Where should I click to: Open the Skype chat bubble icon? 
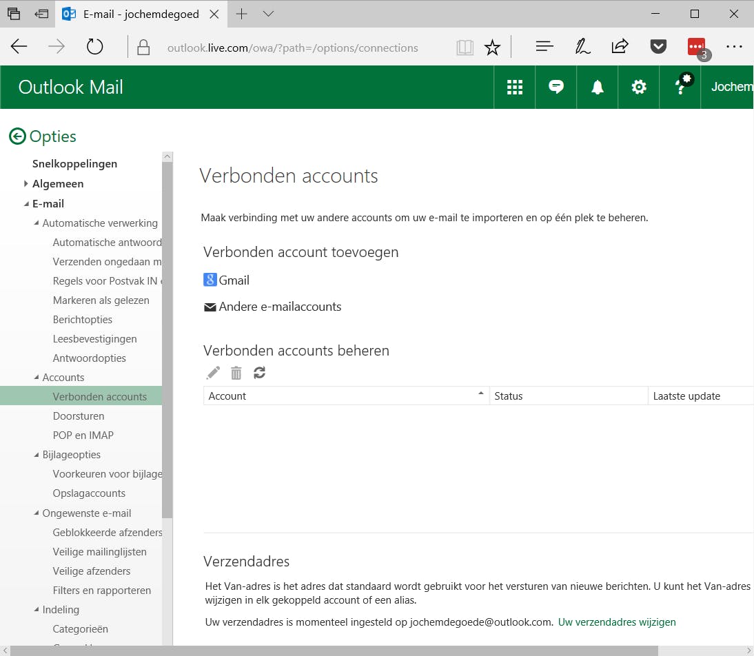click(x=556, y=87)
